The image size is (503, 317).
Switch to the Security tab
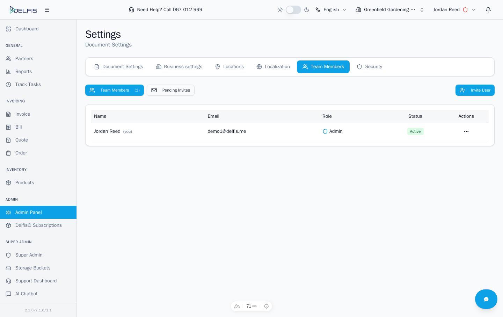click(x=370, y=67)
